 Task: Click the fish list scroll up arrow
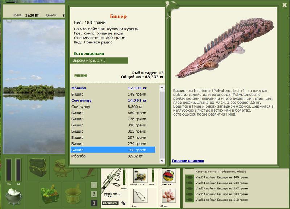(x=162, y=87)
